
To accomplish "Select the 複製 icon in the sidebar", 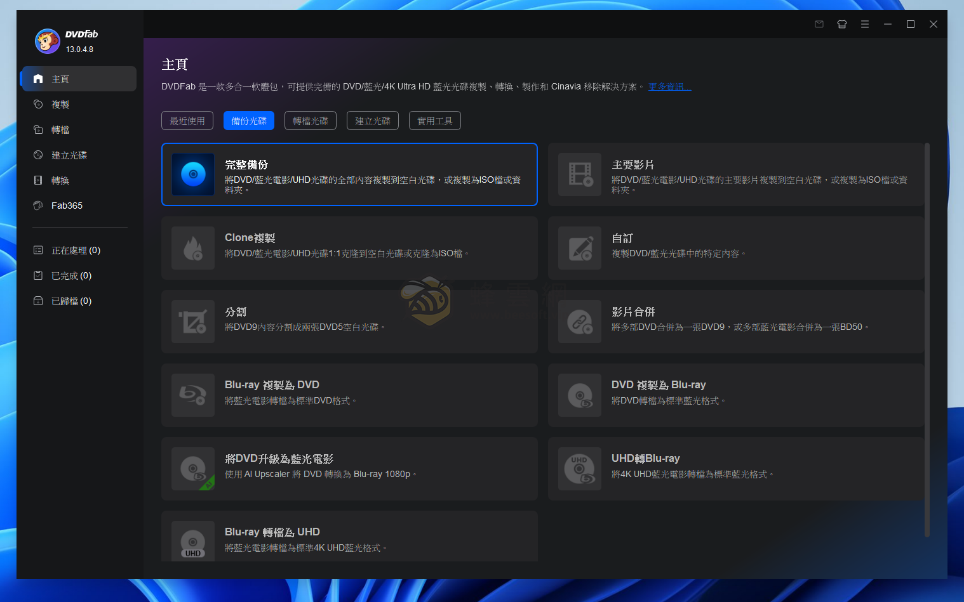I will 38,104.
